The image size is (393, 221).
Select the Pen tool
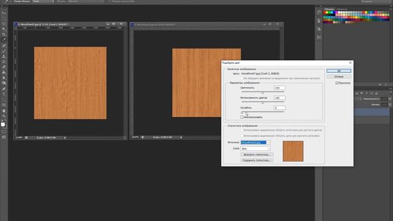(x=4, y=89)
